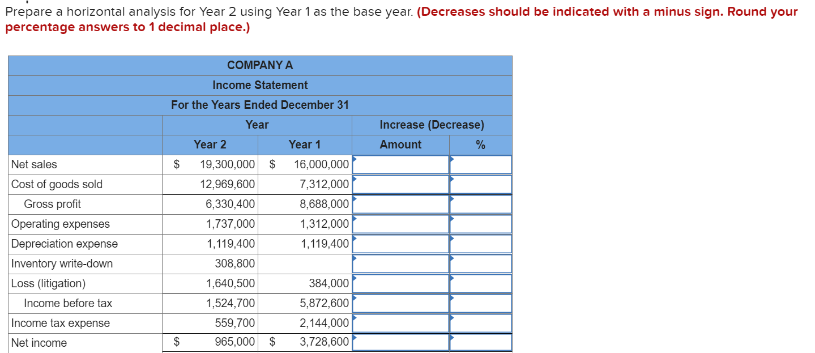The height and width of the screenshot is (353, 815).
Task: Click the Year 1 value 2,144,000
Action: click(x=325, y=323)
